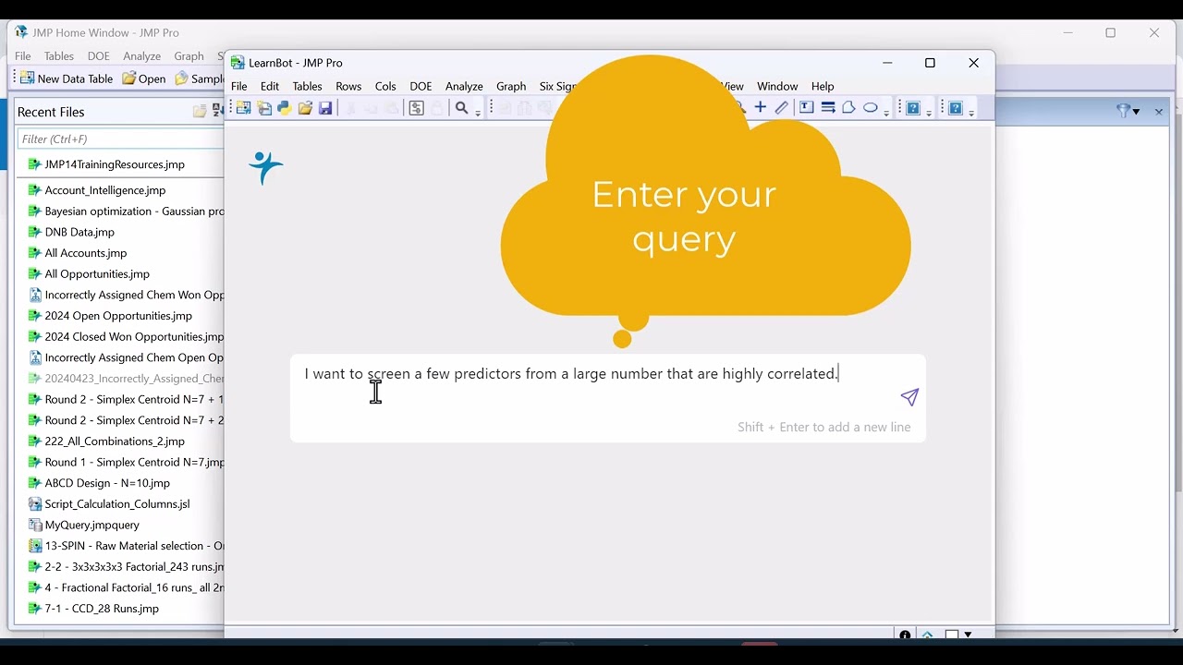This screenshot has height=665, width=1183.
Task: Click the Save floppy disk icon in LearnBot
Action: tap(325, 109)
